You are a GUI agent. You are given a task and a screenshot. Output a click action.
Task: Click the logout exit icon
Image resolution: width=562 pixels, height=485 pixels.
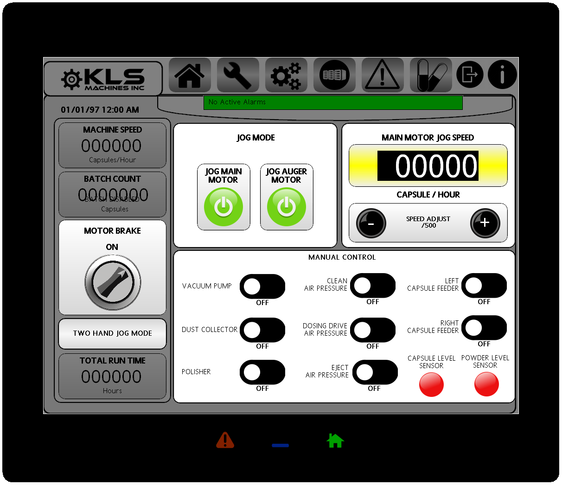coord(470,74)
